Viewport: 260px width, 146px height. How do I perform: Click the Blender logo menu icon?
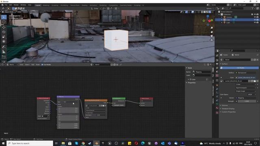point(2,5)
